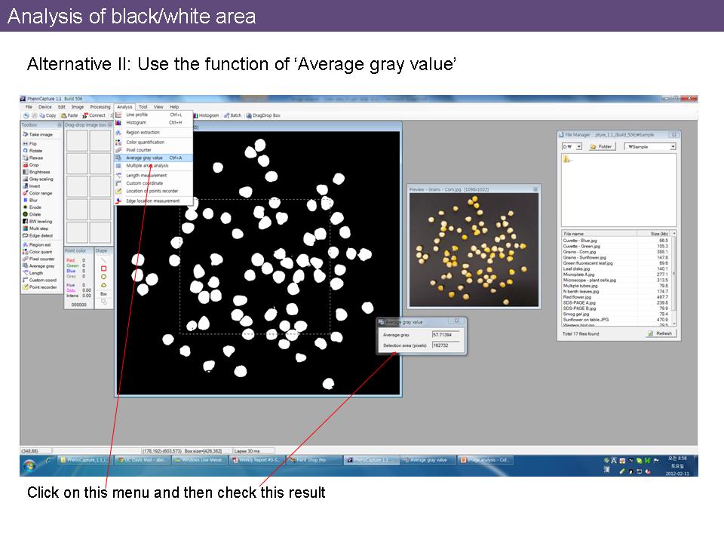Open the Processing menu
The height and width of the screenshot is (543, 724).
pos(100,107)
